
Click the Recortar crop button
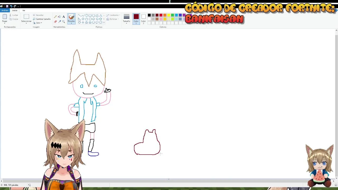pos(38,15)
